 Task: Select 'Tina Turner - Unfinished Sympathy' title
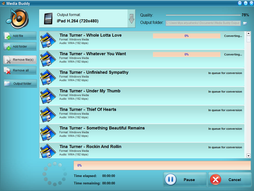coord(94,72)
